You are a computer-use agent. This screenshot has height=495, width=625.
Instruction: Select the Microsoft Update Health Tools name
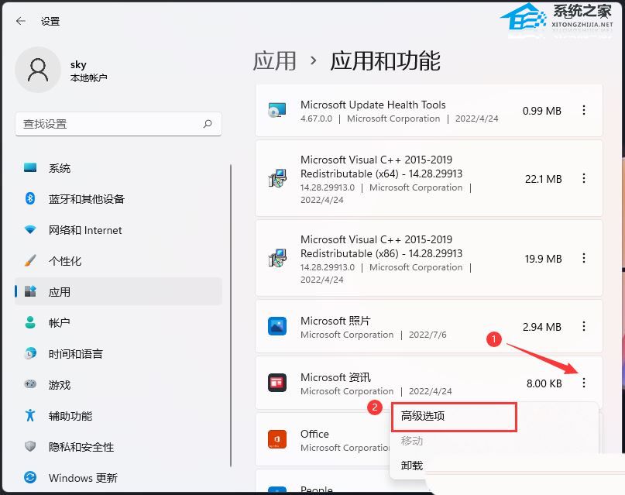tap(373, 105)
